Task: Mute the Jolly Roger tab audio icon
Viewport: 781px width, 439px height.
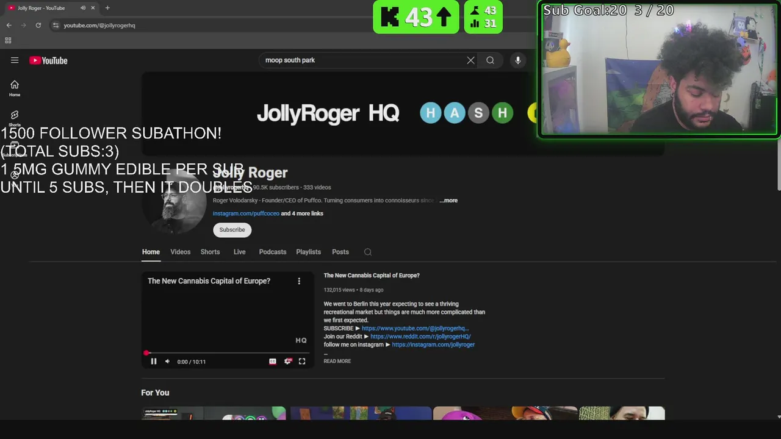Action: pyautogui.click(x=83, y=8)
